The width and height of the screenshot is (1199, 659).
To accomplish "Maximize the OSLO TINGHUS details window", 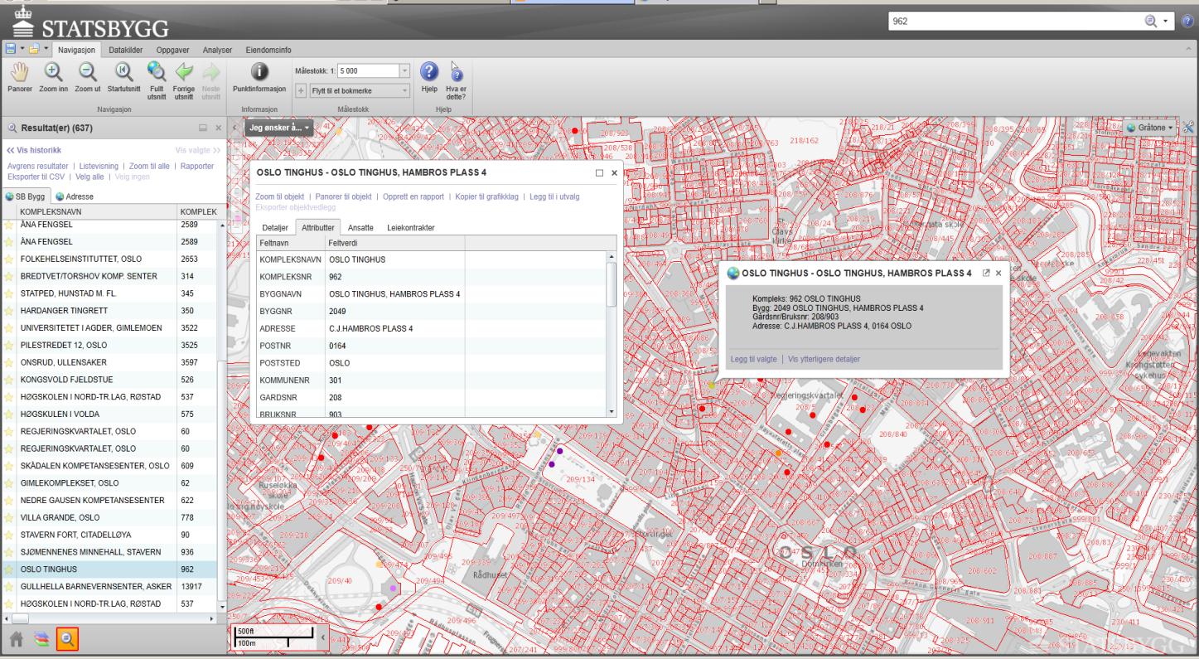I will pos(599,172).
